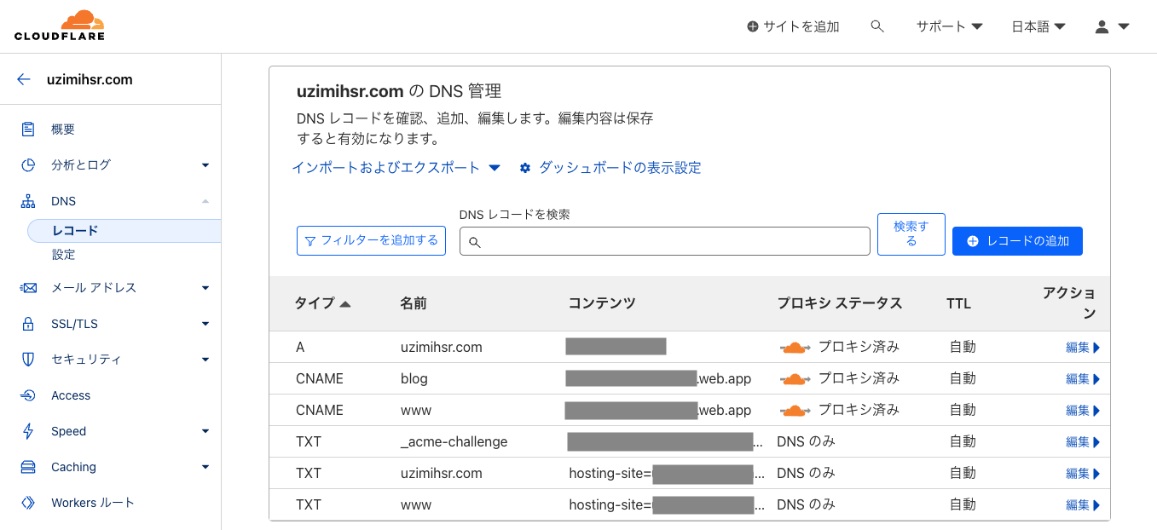
Task: Select 設定 under DNS menu
Action: pos(64,255)
